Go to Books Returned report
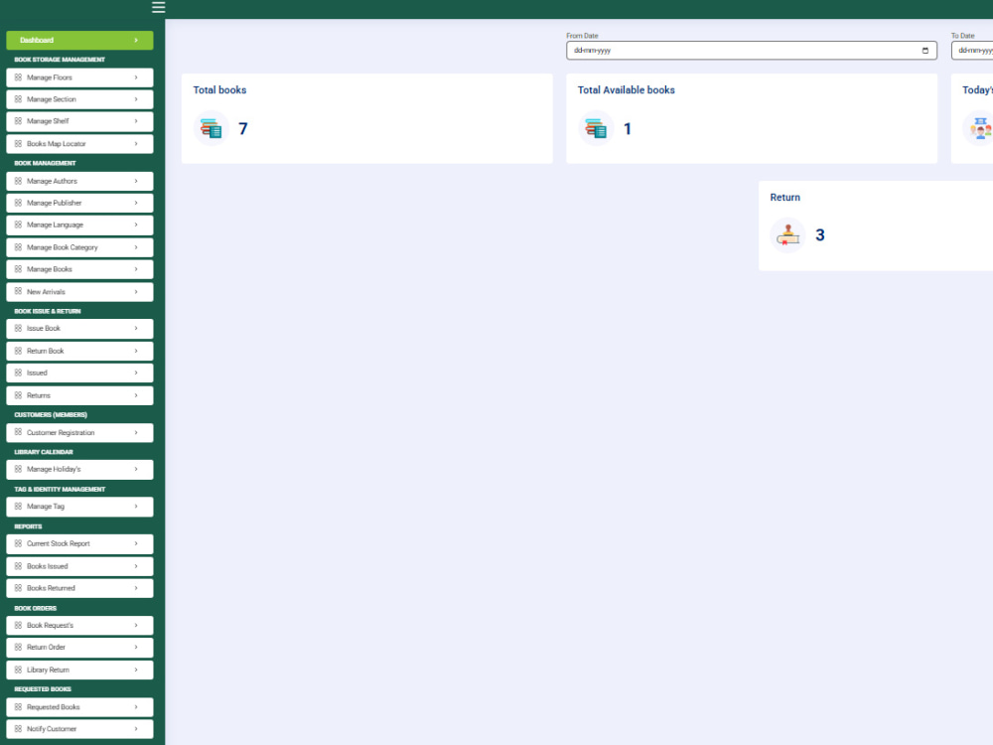This screenshot has height=745, width=993. [79, 588]
